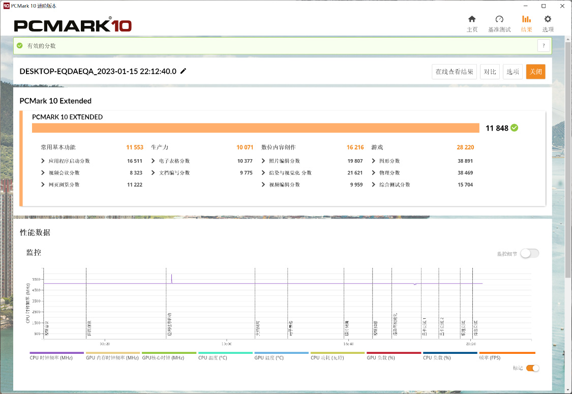Click the overall score 11 848
The image size is (572, 394).
tap(497, 128)
